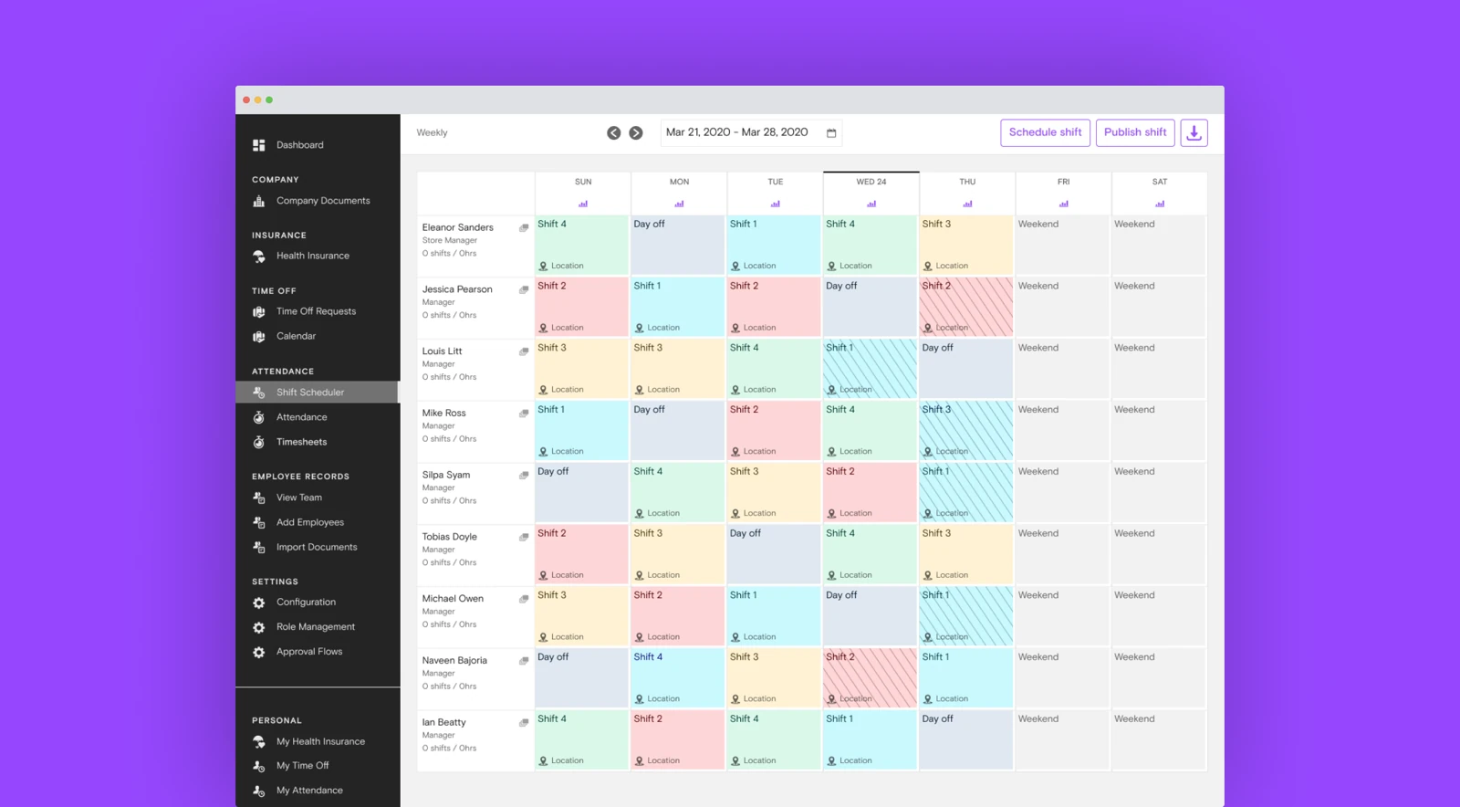Go to the next week arrow
The image size is (1460, 807).
[636, 133]
